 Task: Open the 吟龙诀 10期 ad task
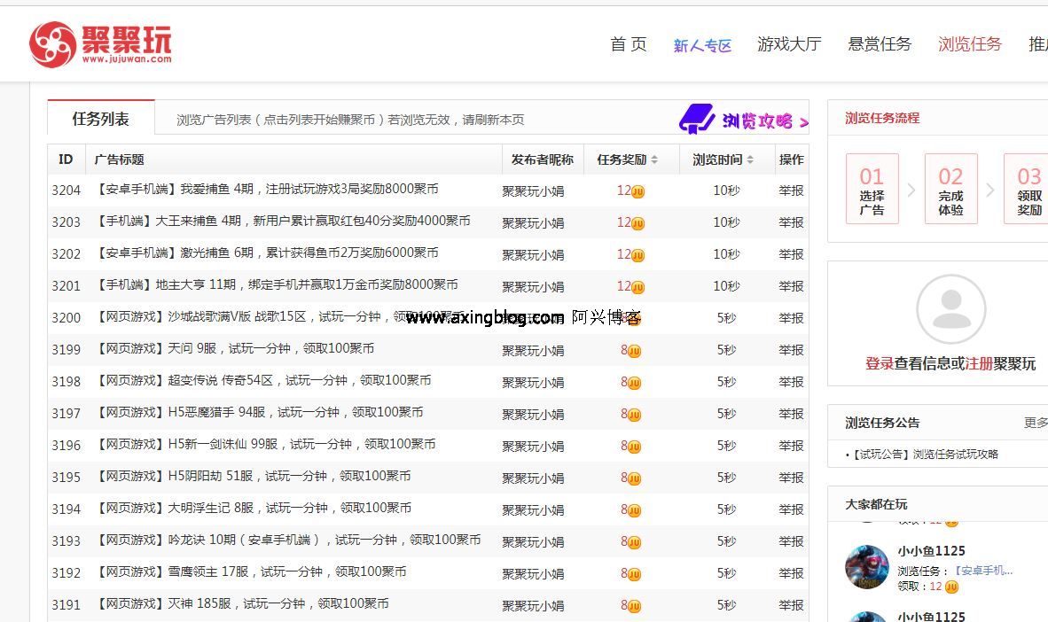(x=288, y=540)
